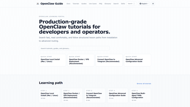The height and width of the screenshot is (107, 190).
Task: Open the FAQ menu item
Action: click(101, 4)
